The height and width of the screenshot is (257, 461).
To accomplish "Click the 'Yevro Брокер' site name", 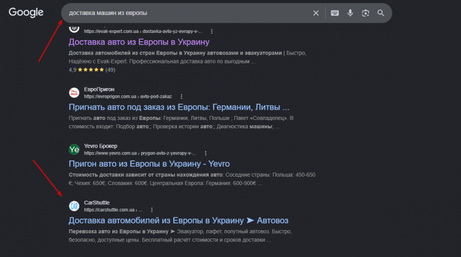I will (101, 146).
